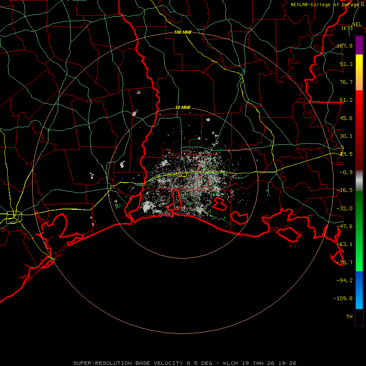This screenshot has width=366, height=366.
Task: Select the green inbound segment of color scale
Action: click(x=359, y=231)
